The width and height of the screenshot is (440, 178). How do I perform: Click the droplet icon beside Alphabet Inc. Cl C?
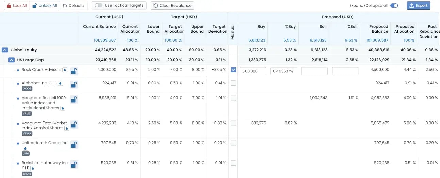(x=60, y=83)
